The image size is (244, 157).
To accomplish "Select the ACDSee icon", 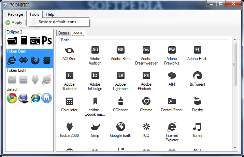I will [69, 51].
